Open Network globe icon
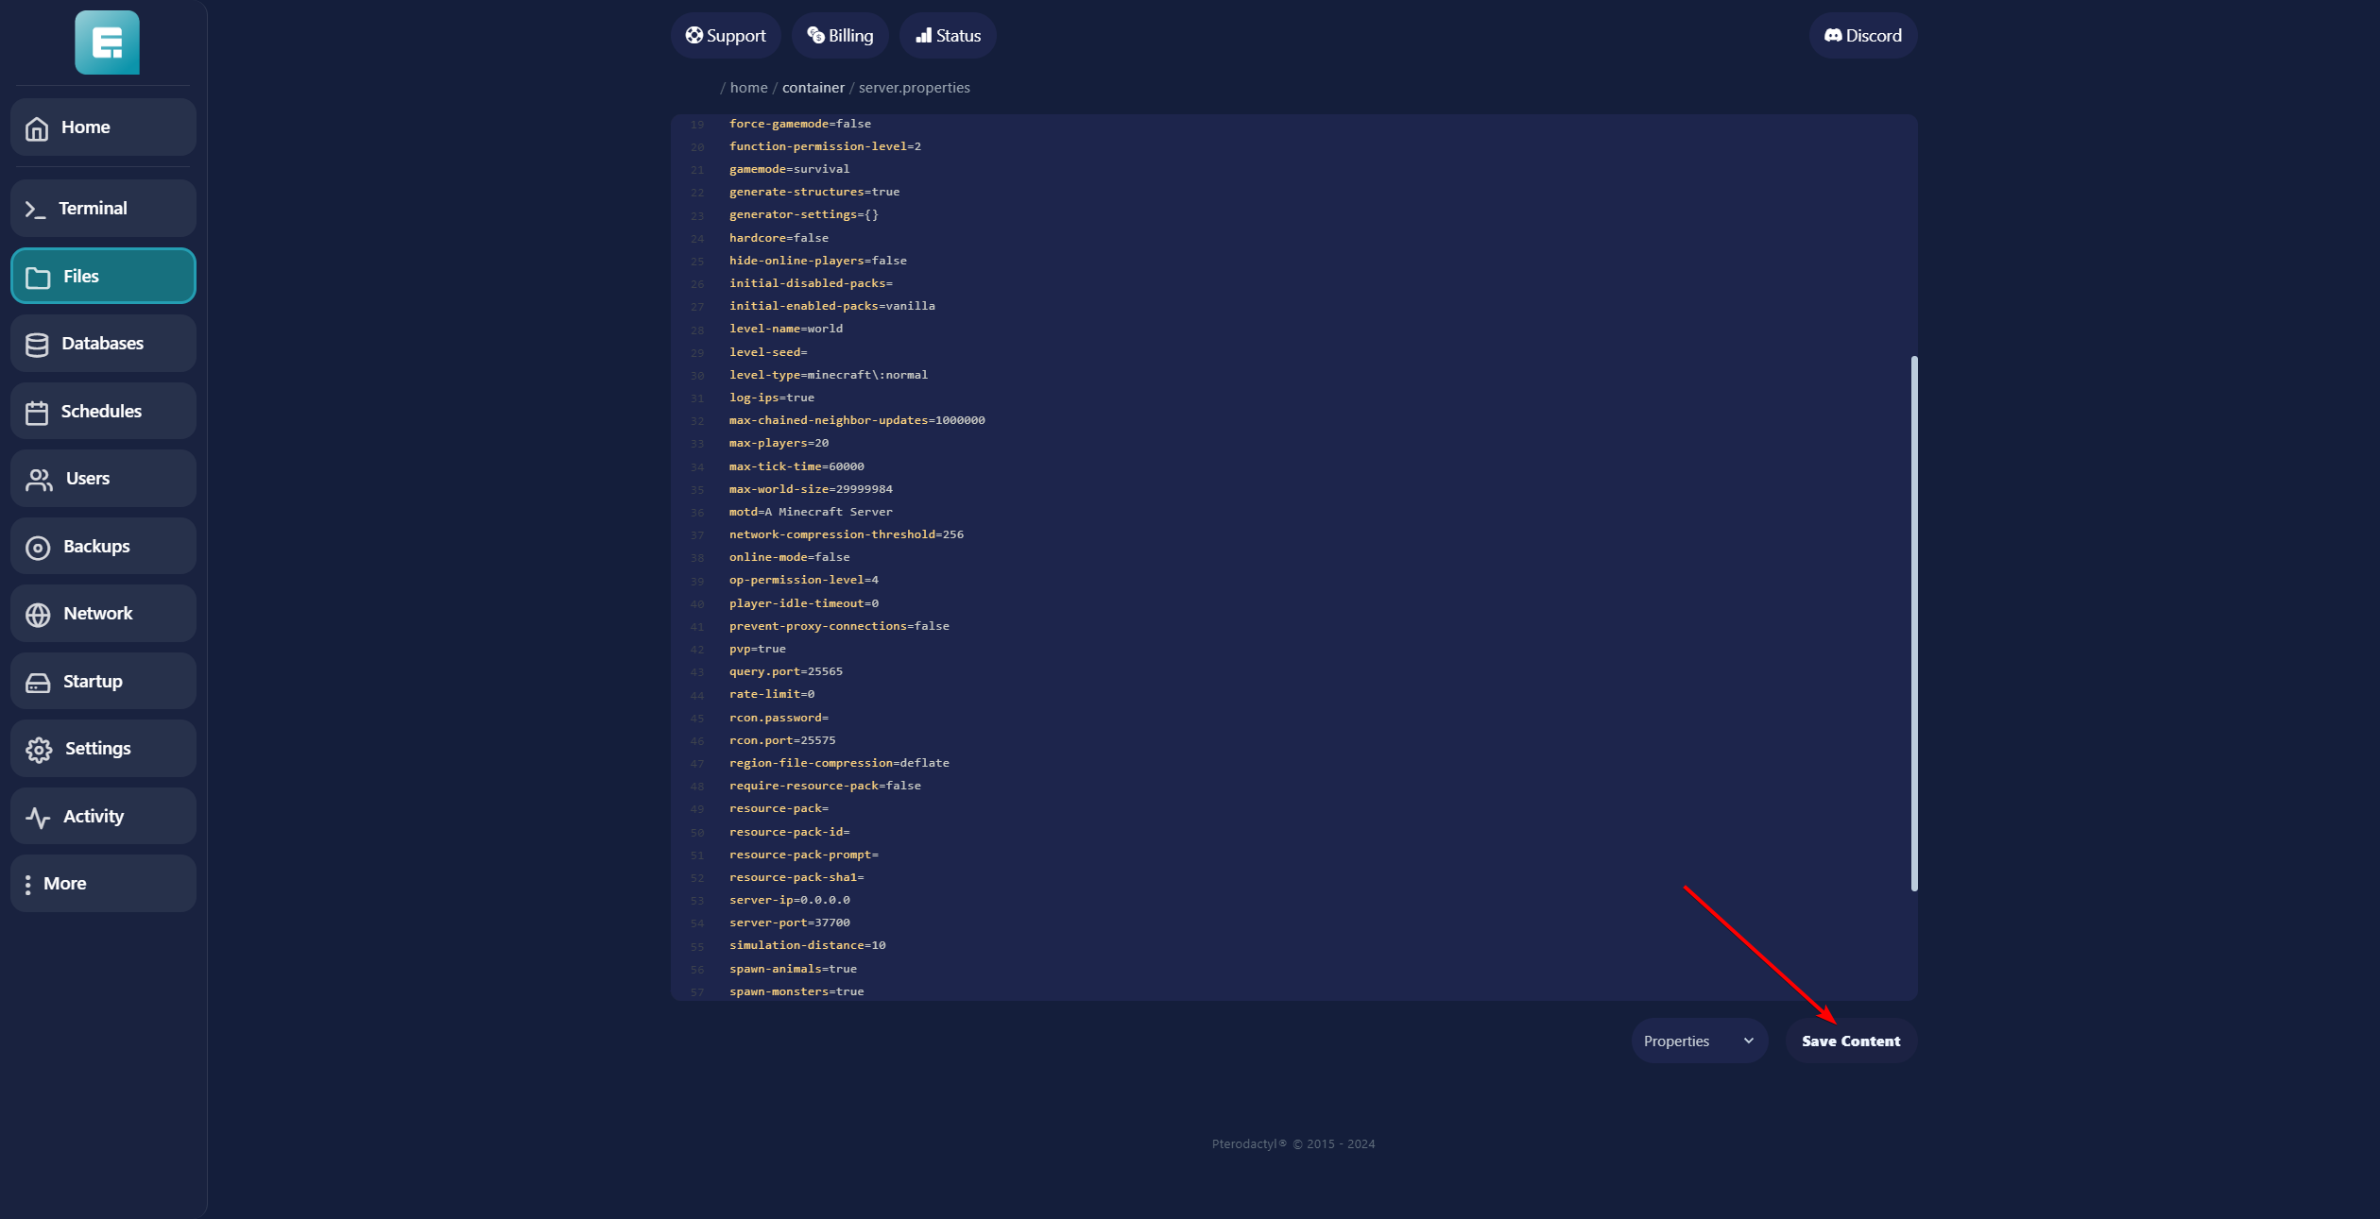This screenshot has height=1219, width=2380. point(38,615)
